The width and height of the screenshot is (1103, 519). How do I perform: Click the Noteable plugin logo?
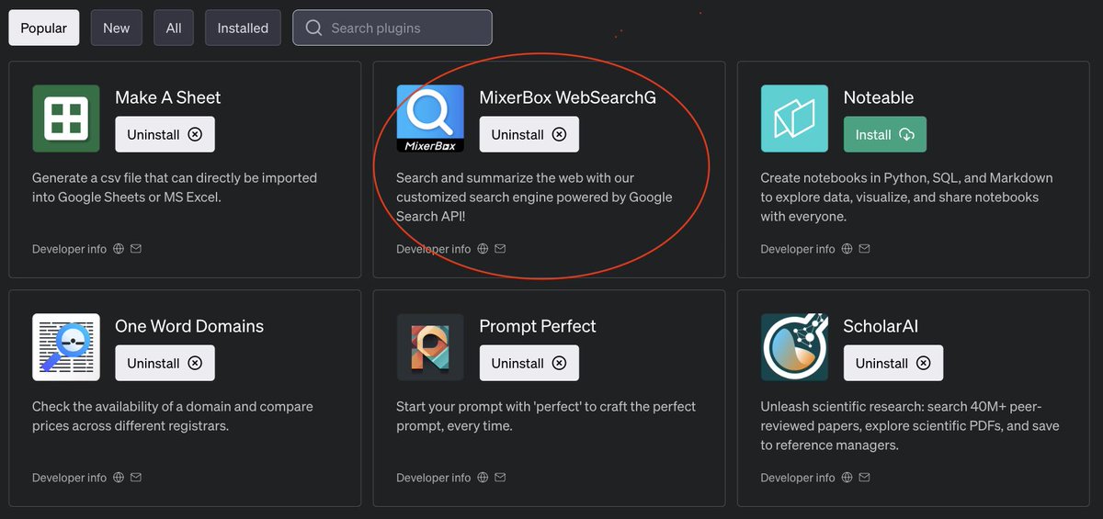click(794, 118)
